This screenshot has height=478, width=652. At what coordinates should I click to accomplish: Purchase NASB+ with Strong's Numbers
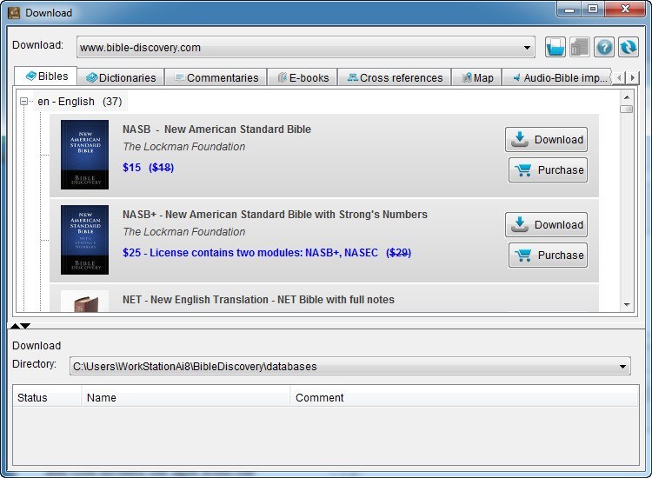click(548, 256)
